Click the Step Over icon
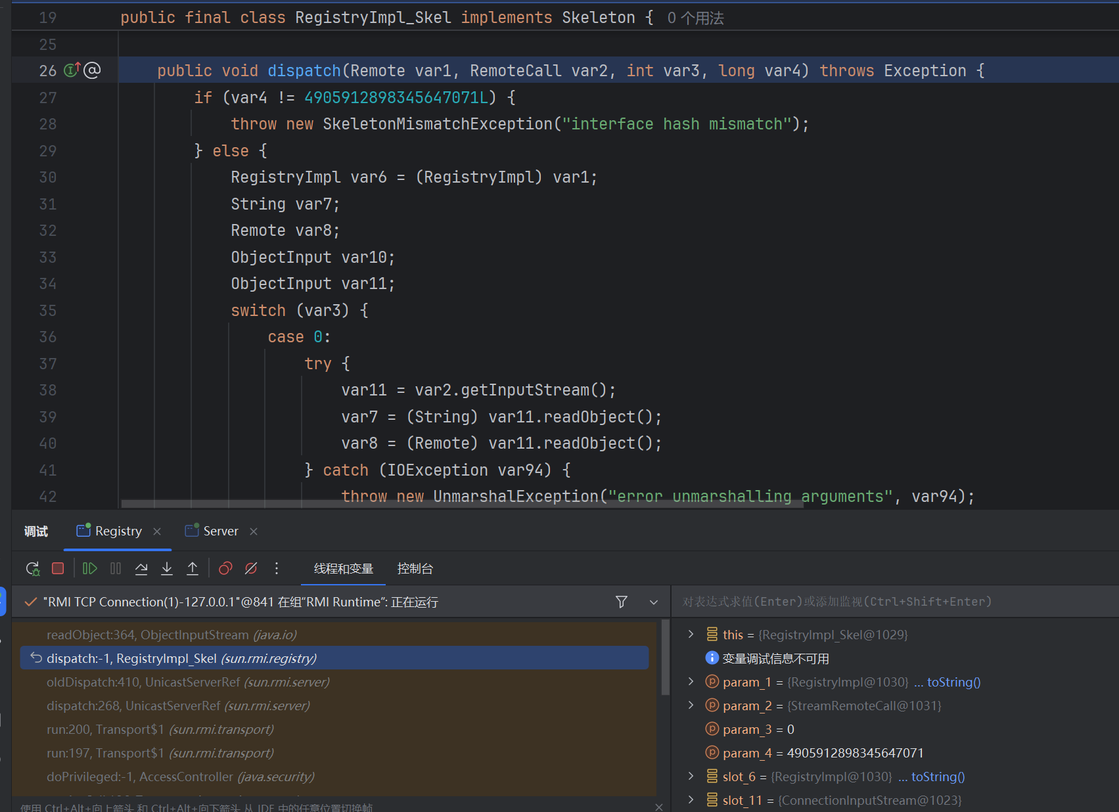The width and height of the screenshot is (1119, 812). pyautogui.click(x=141, y=568)
